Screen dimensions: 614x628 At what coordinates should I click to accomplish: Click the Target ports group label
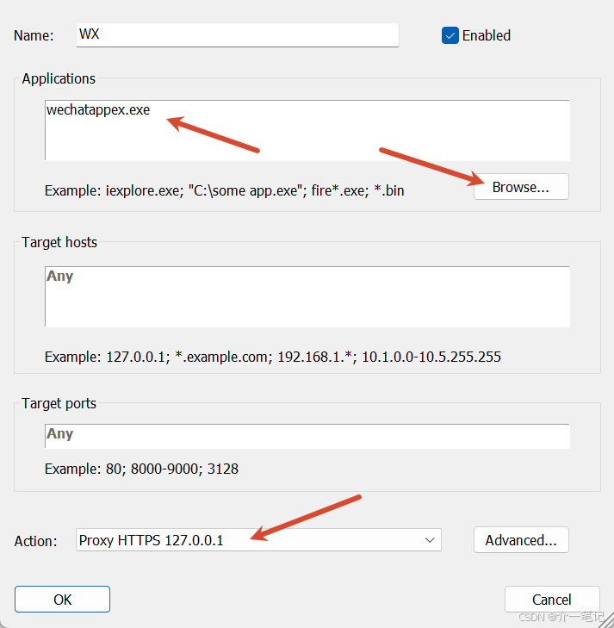click(x=59, y=403)
